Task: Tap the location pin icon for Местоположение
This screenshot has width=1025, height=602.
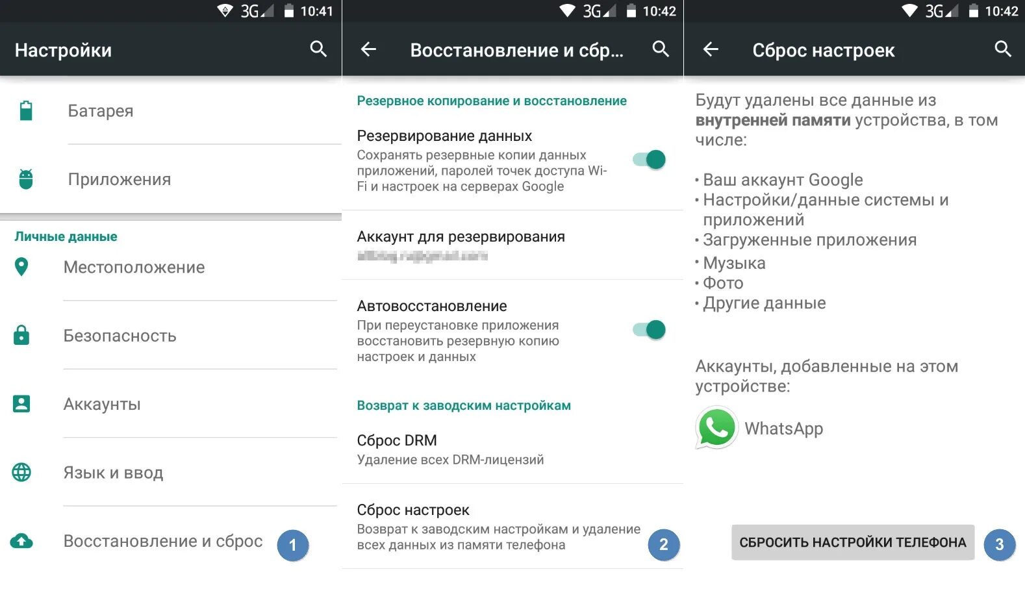Action: point(21,267)
